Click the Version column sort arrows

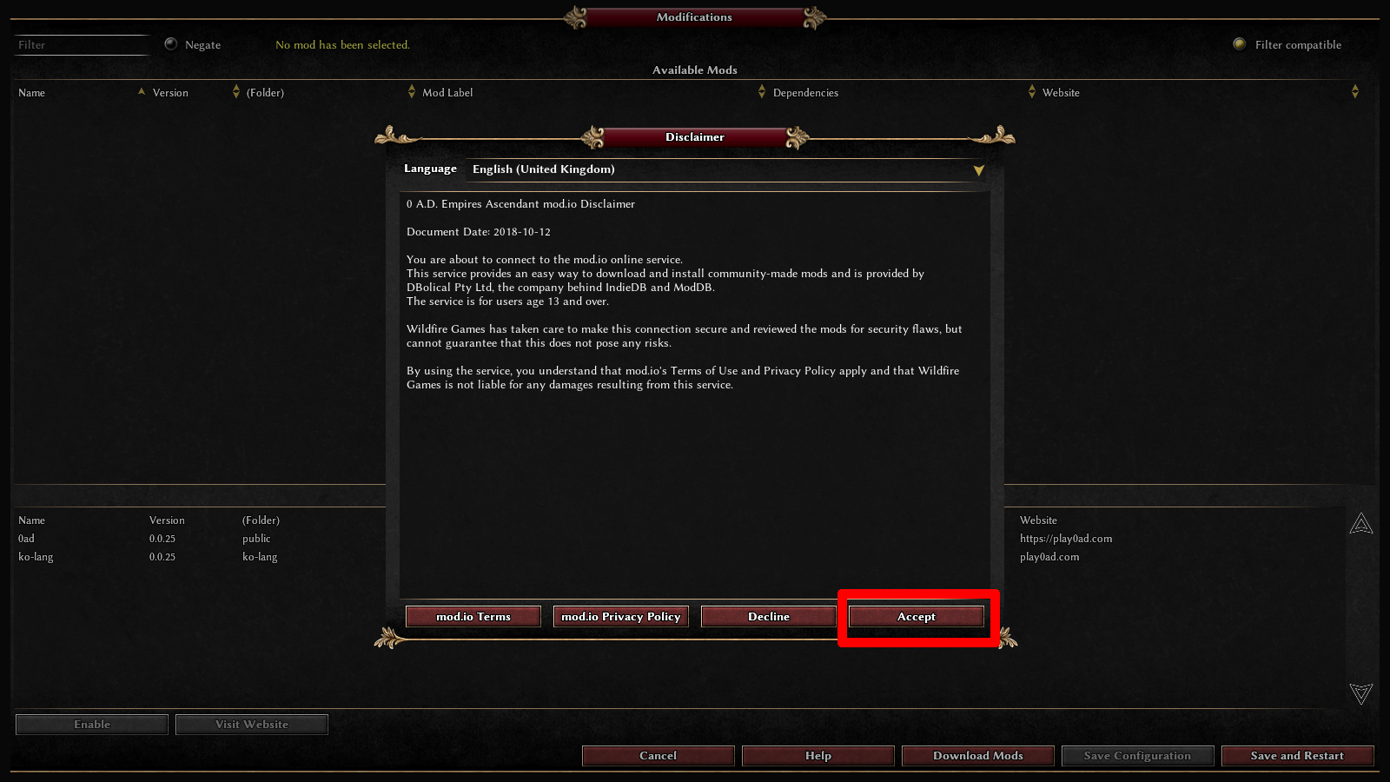tap(236, 91)
